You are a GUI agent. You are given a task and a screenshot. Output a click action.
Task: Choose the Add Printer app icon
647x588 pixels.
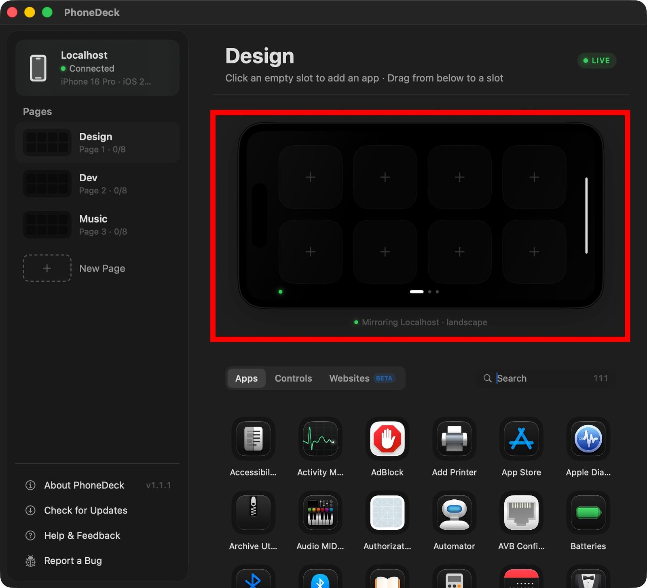click(454, 439)
